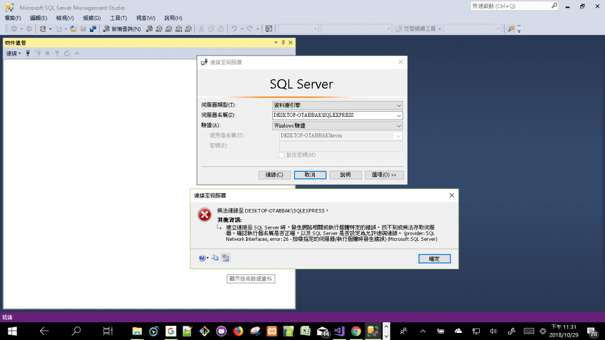Click the DMX query icon
Image resolution: width=605 pixels, height=340 pixels.
tap(168, 29)
